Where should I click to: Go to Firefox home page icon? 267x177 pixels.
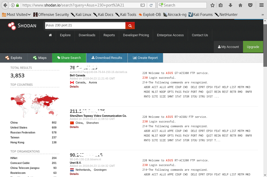(x=240, y=5)
